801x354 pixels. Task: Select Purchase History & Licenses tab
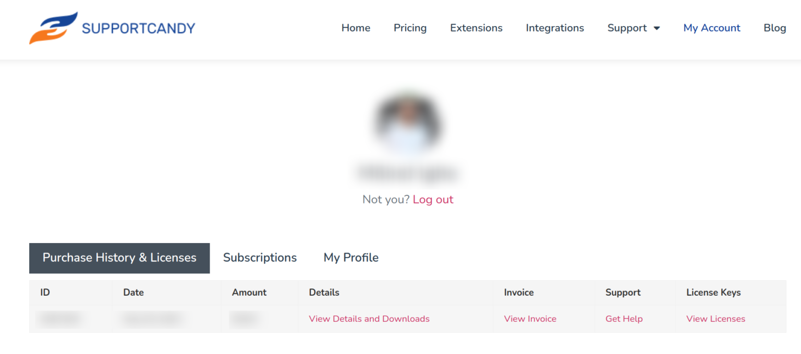(119, 258)
